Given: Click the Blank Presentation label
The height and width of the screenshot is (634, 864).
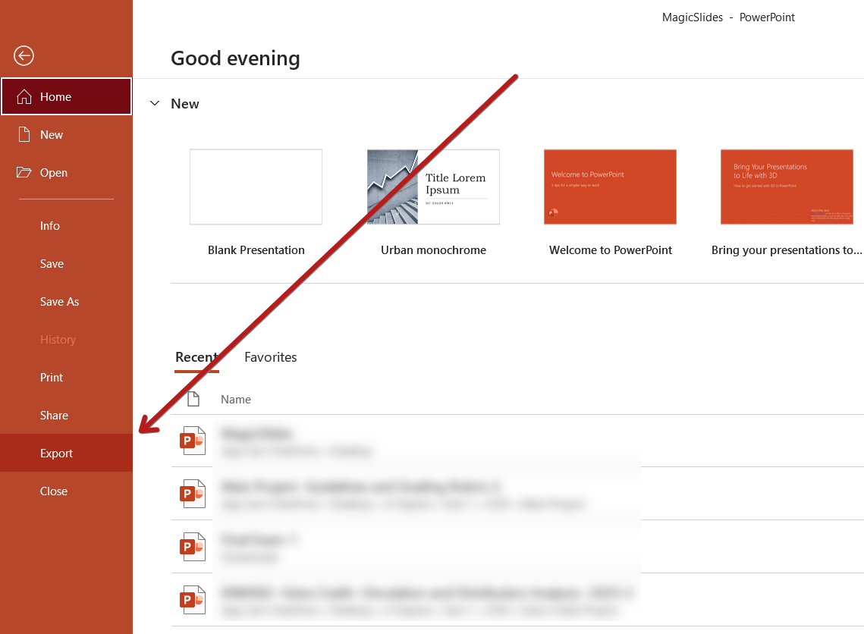Looking at the screenshot, I should point(256,250).
